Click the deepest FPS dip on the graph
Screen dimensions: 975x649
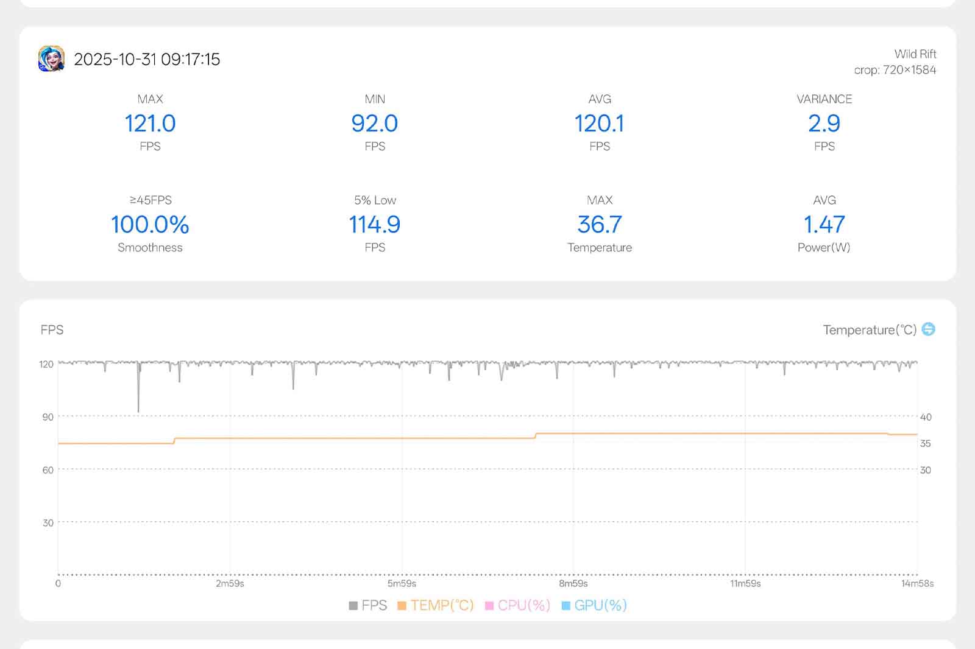pos(138,409)
